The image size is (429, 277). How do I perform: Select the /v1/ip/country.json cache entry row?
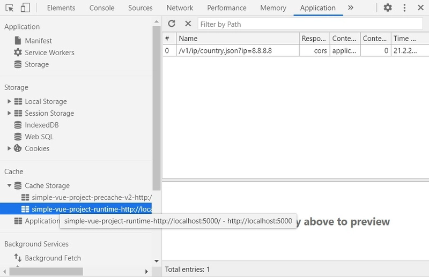[236, 50]
